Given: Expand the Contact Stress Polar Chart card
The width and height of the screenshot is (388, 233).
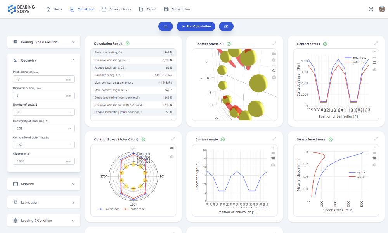Looking at the screenshot, I should pos(173,139).
